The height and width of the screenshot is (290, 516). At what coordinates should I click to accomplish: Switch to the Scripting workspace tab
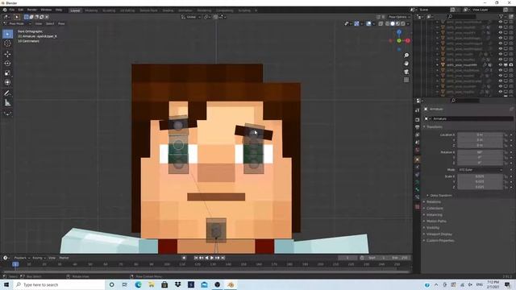(x=244, y=10)
